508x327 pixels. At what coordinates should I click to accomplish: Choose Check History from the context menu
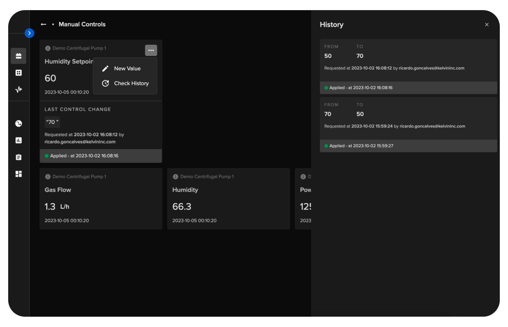pyautogui.click(x=131, y=83)
